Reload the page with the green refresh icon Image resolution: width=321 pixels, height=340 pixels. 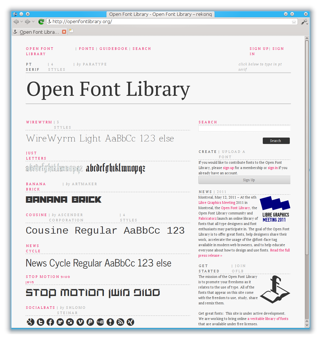[41, 22]
